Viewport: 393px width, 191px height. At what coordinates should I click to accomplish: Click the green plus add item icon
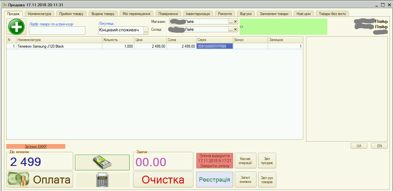(16, 27)
